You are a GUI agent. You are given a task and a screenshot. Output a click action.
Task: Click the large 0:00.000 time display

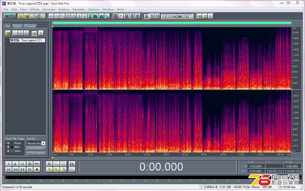[161, 167]
